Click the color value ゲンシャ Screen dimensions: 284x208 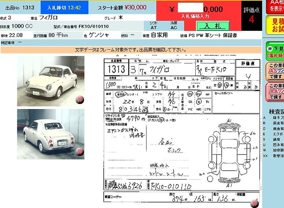[x=99, y=35]
